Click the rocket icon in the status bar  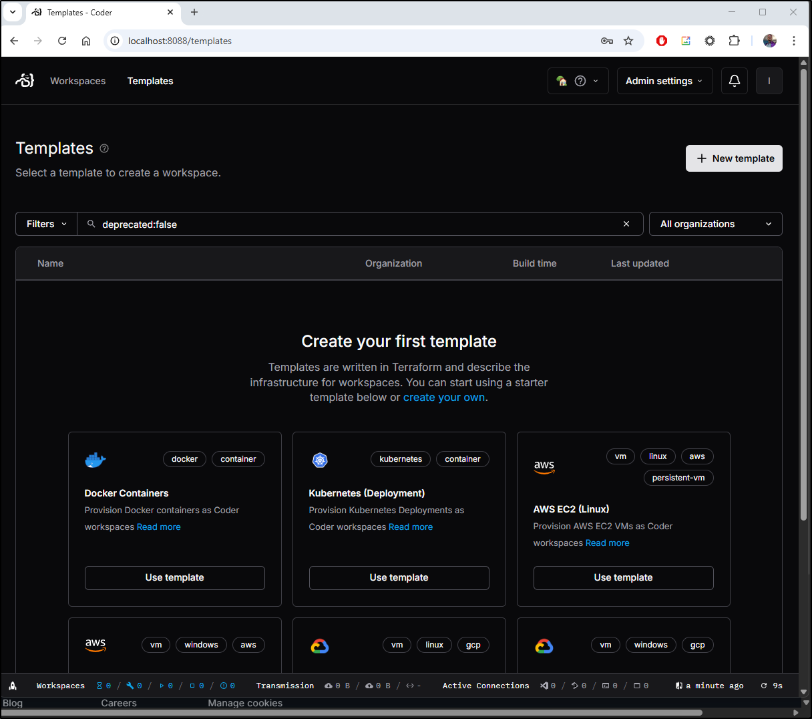(x=13, y=686)
